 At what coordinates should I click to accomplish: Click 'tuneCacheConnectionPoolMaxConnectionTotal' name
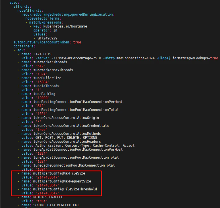coord(74,165)
